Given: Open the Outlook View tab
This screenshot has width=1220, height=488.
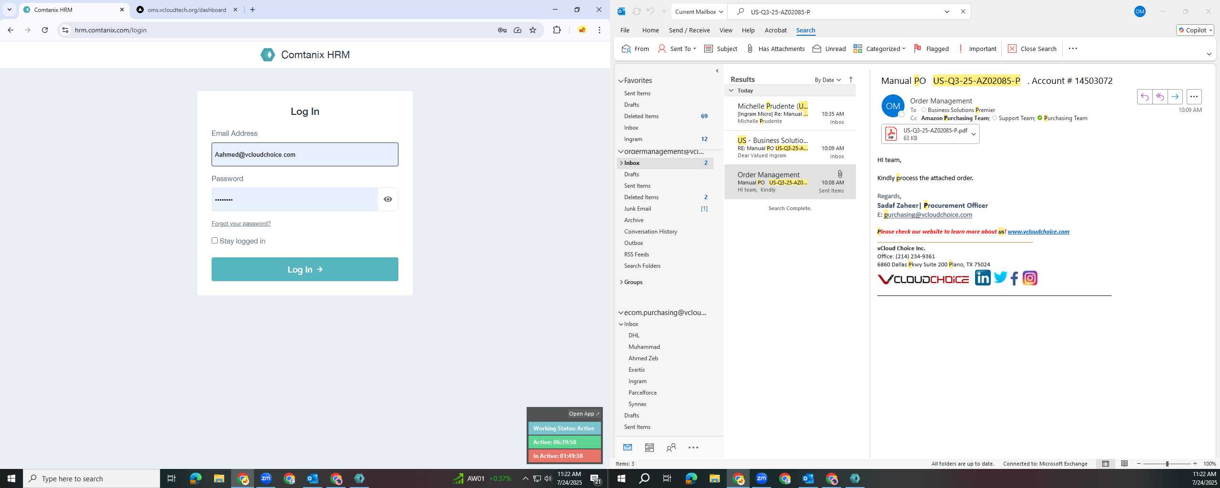Looking at the screenshot, I should tap(726, 30).
